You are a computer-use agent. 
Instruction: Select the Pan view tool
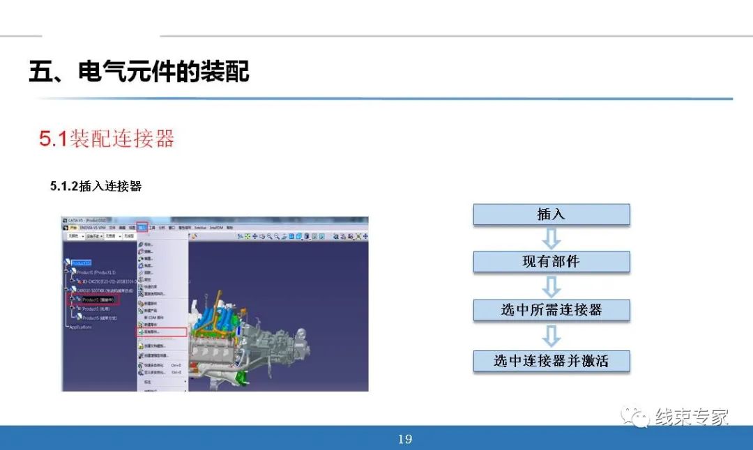coord(254,236)
